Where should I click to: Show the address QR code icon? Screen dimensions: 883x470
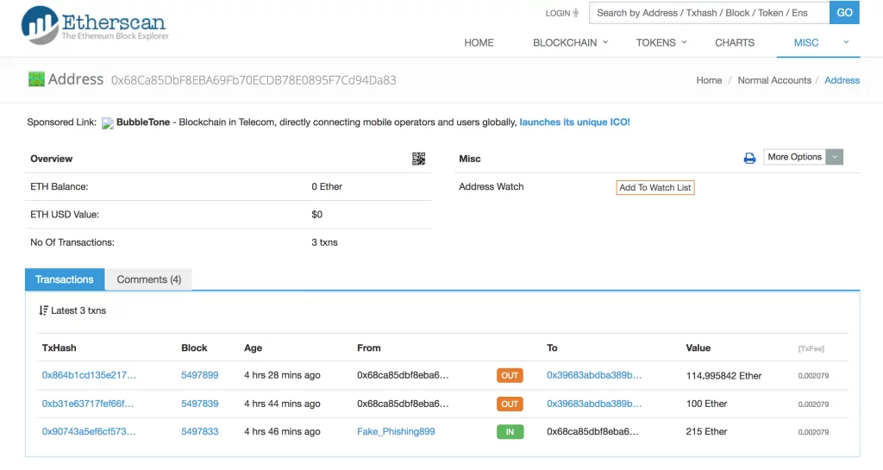tap(418, 159)
